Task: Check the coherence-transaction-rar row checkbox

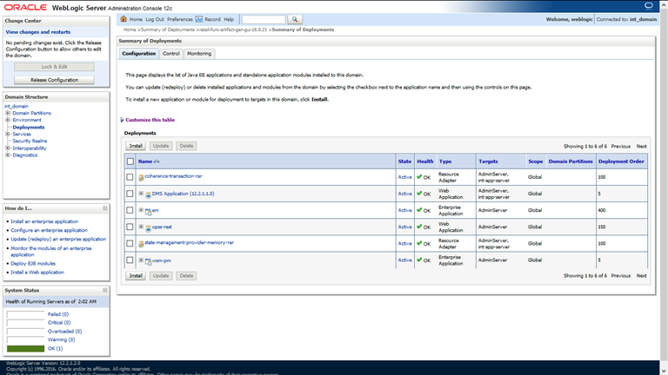Action: pyautogui.click(x=130, y=177)
